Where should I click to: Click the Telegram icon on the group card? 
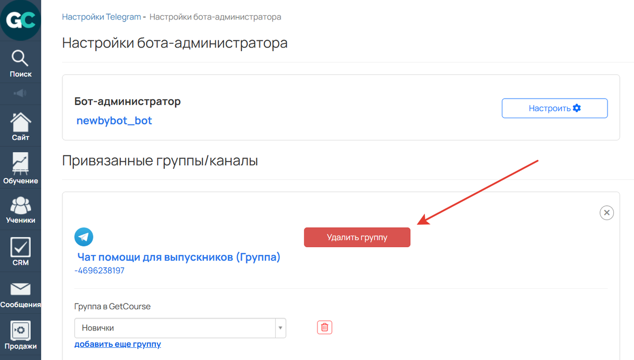83,237
